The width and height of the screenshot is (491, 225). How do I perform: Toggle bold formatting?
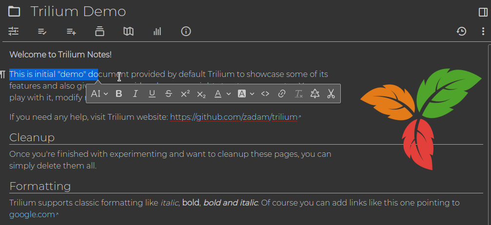pyautogui.click(x=118, y=94)
